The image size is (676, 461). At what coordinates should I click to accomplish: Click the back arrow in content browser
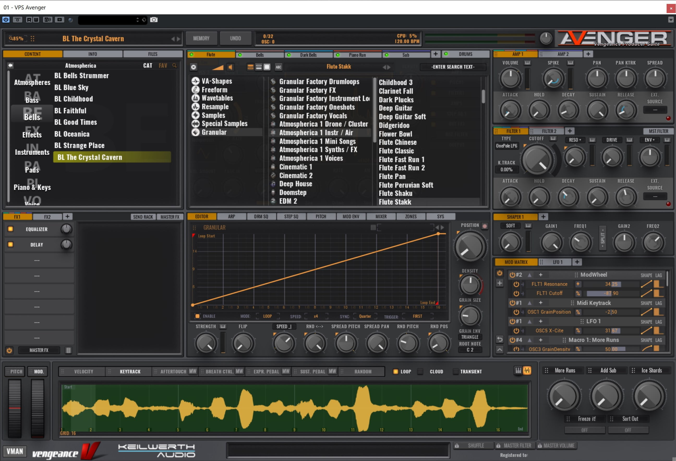(x=10, y=65)
